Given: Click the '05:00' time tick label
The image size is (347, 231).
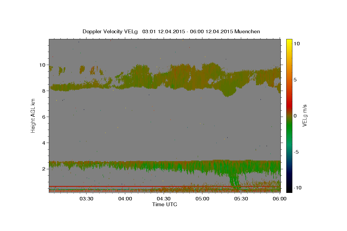Looking at the screenshot, I should coord(202,199).
